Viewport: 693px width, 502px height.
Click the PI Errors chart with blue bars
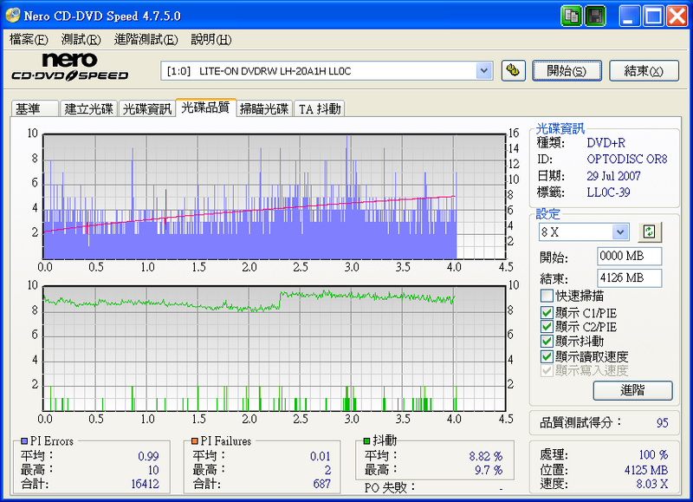(x=274, y=196)
